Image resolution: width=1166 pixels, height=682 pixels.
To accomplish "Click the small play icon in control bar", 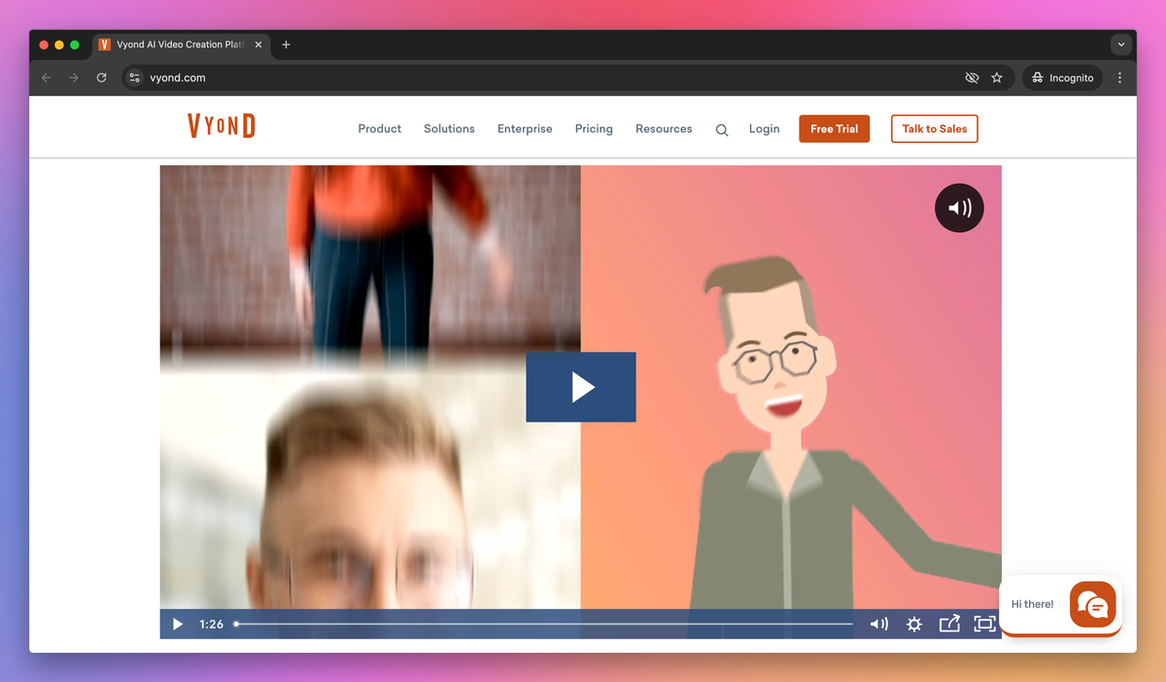I will pos(178,624).
